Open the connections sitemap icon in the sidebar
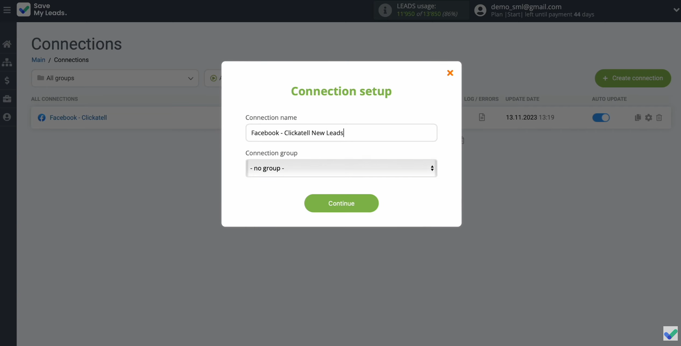Viewport: 681px width, 346px height. (x=7, y=62)
